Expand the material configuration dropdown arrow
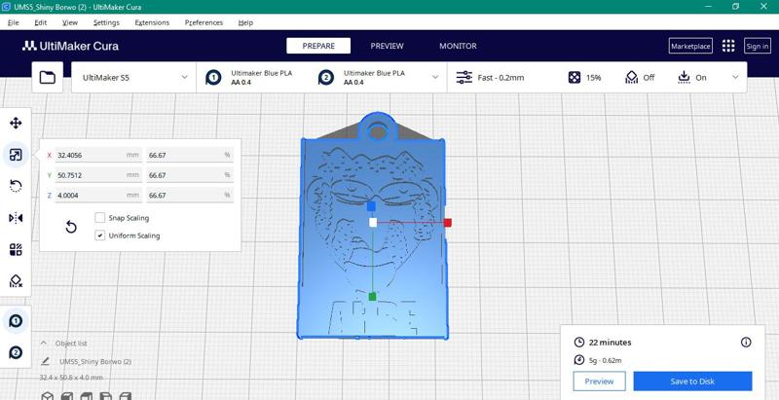Image resolution: width=779 pixels, height=400 pixels. tap(435, 78)
